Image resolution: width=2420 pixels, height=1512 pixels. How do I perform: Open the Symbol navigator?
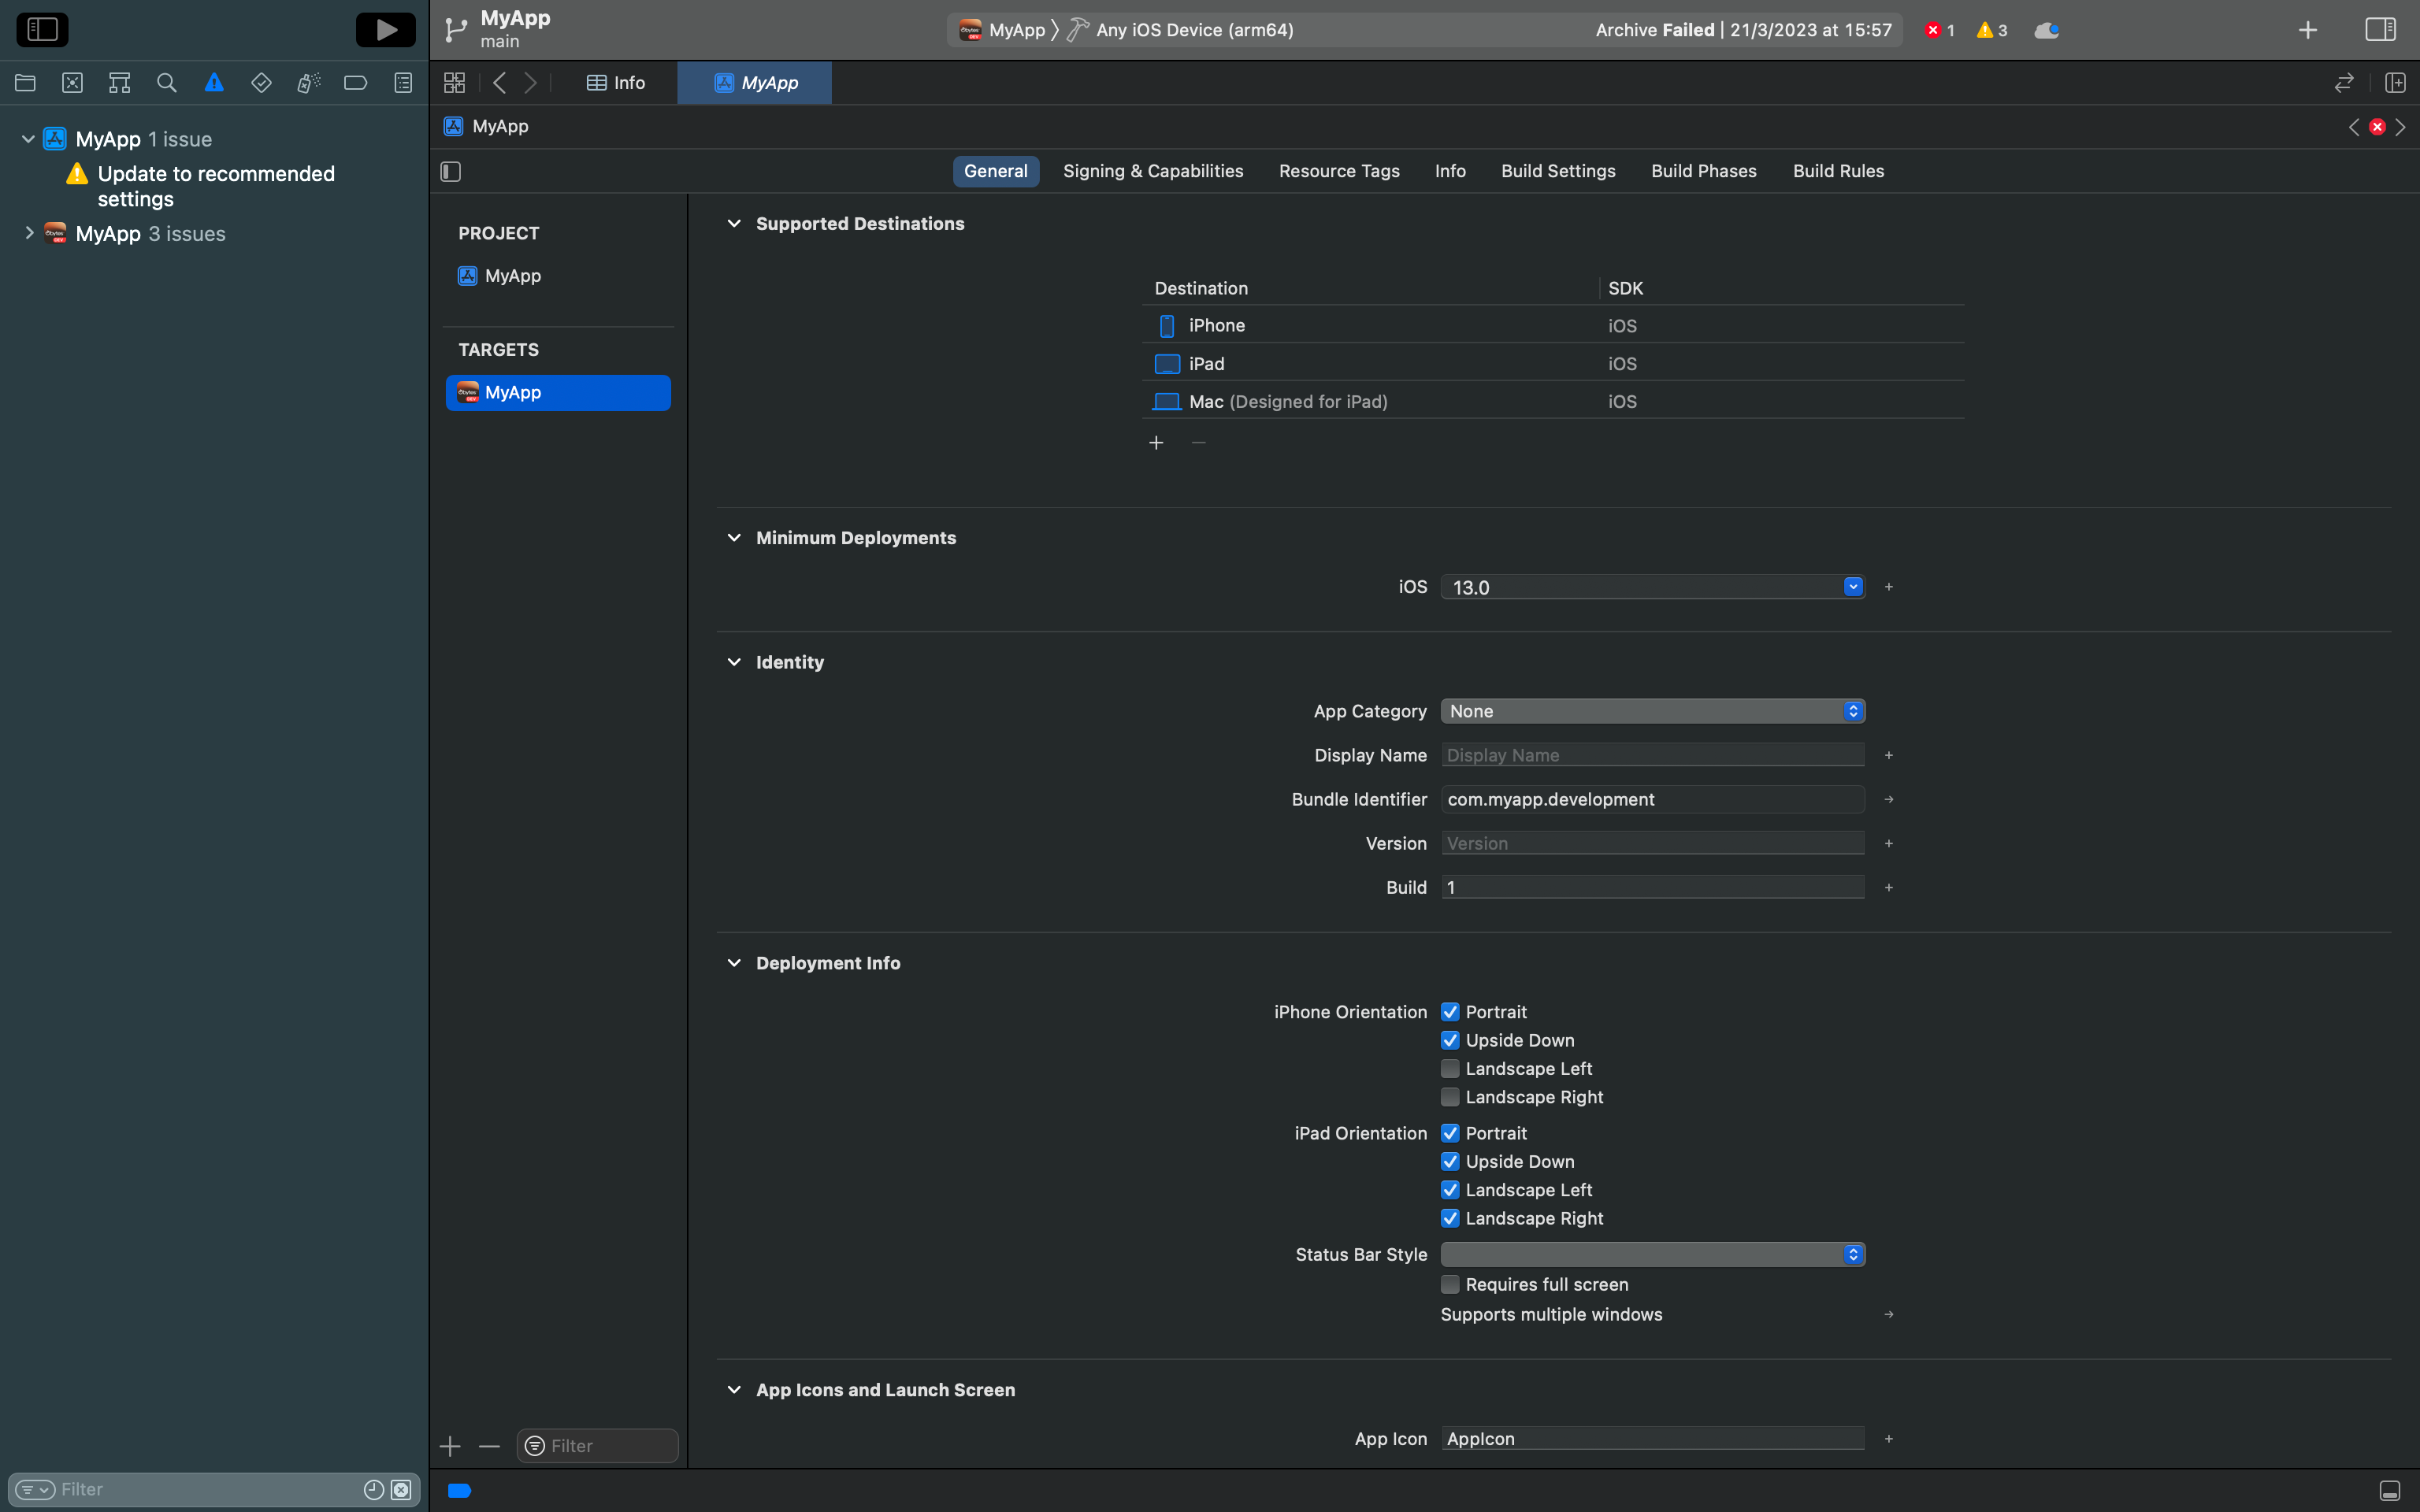120,83
